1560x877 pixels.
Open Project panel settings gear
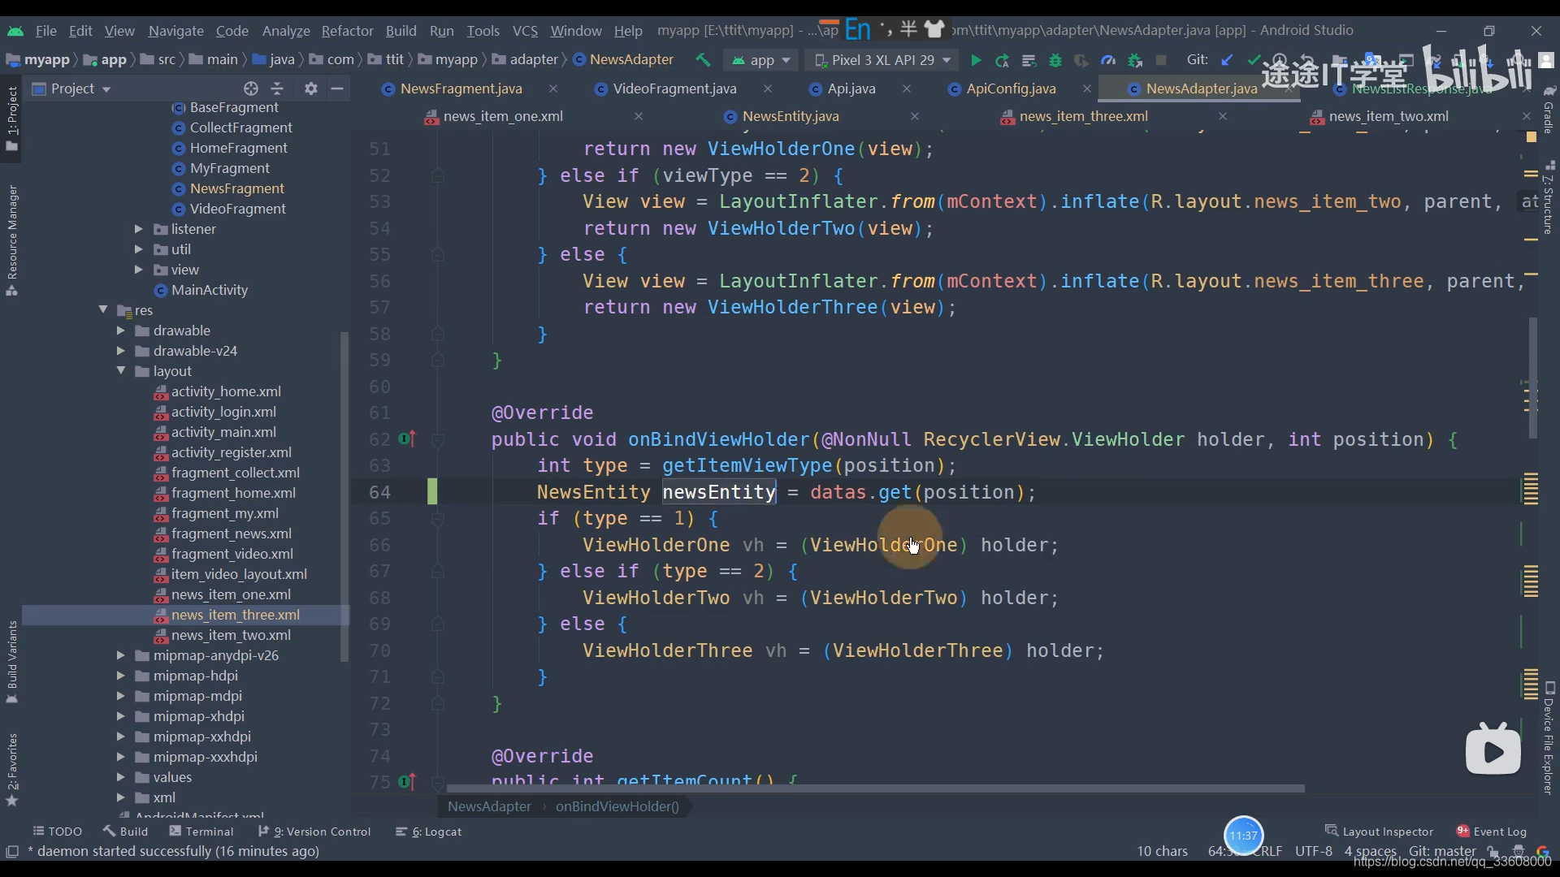tap(311, 89)
